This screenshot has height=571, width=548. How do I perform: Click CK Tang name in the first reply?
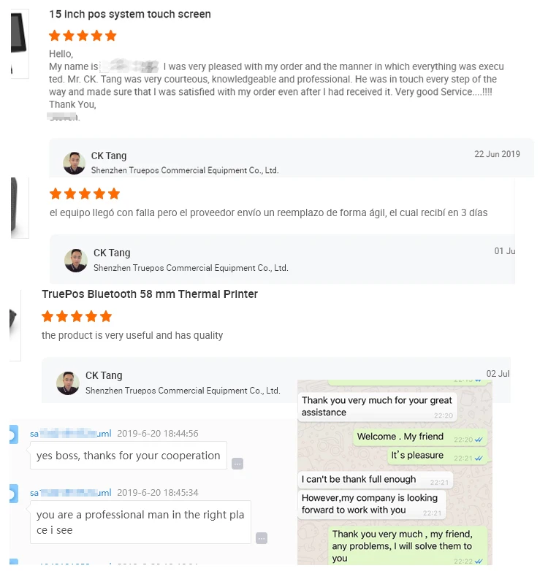click(108, 156)
